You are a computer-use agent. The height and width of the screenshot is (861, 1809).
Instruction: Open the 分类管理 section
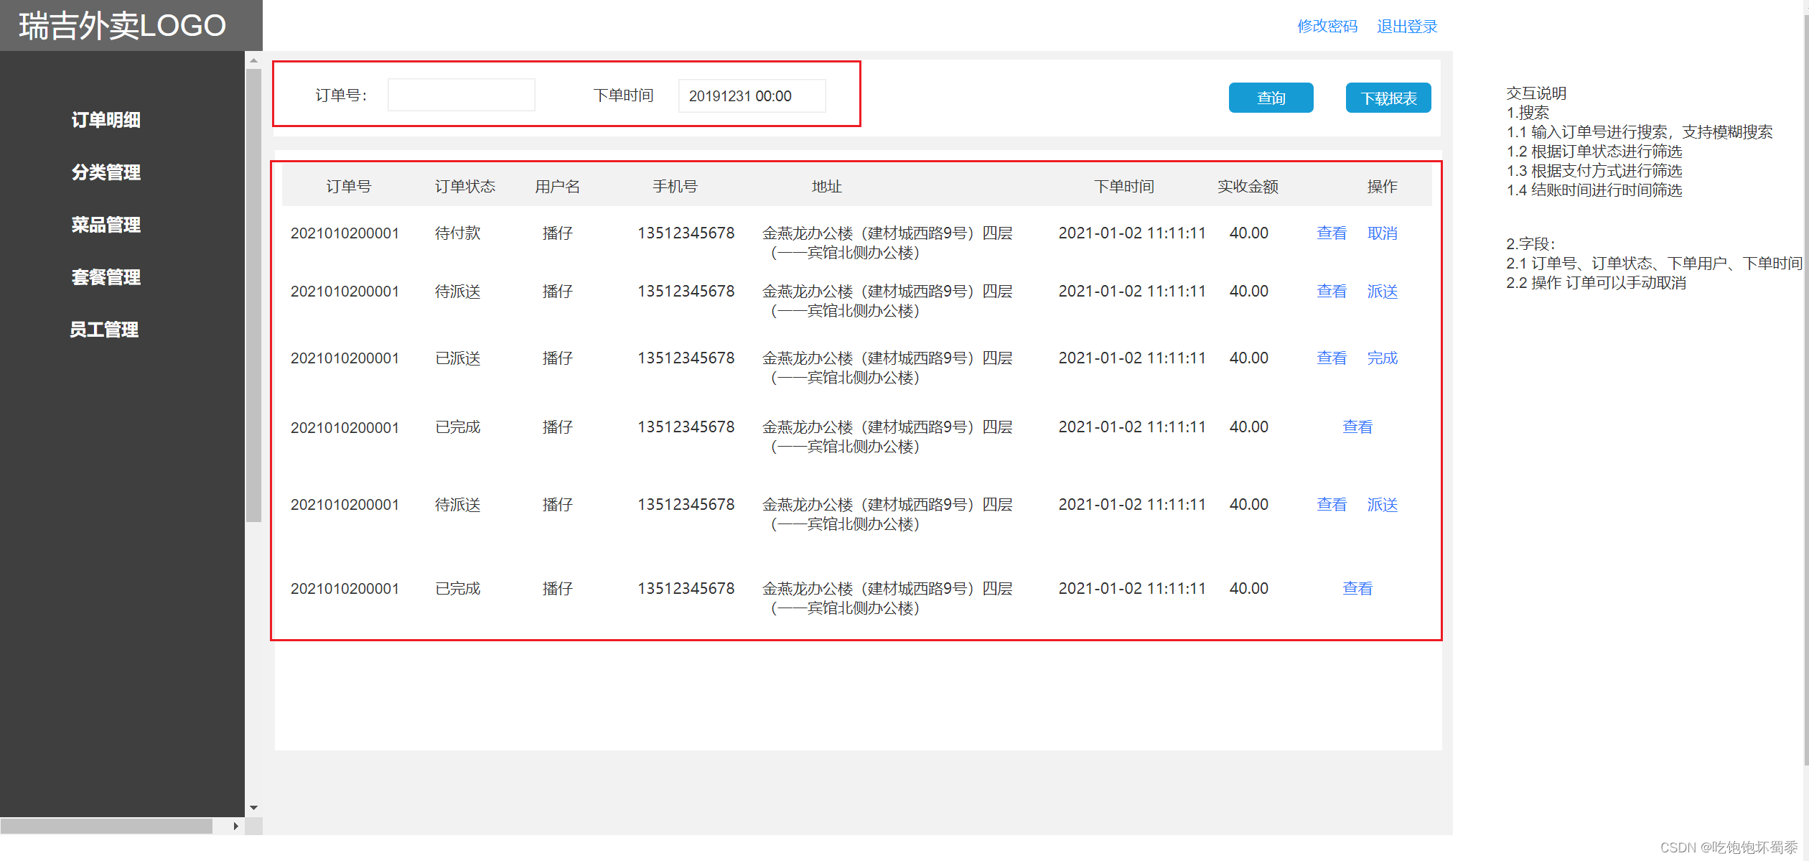tap(106, 172)
